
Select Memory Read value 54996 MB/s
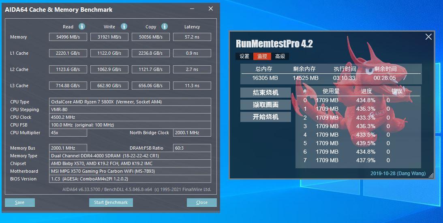[x=68, y=37]
